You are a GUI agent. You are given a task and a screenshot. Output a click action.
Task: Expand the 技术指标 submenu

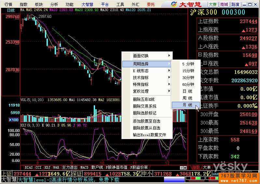point(147,77)
